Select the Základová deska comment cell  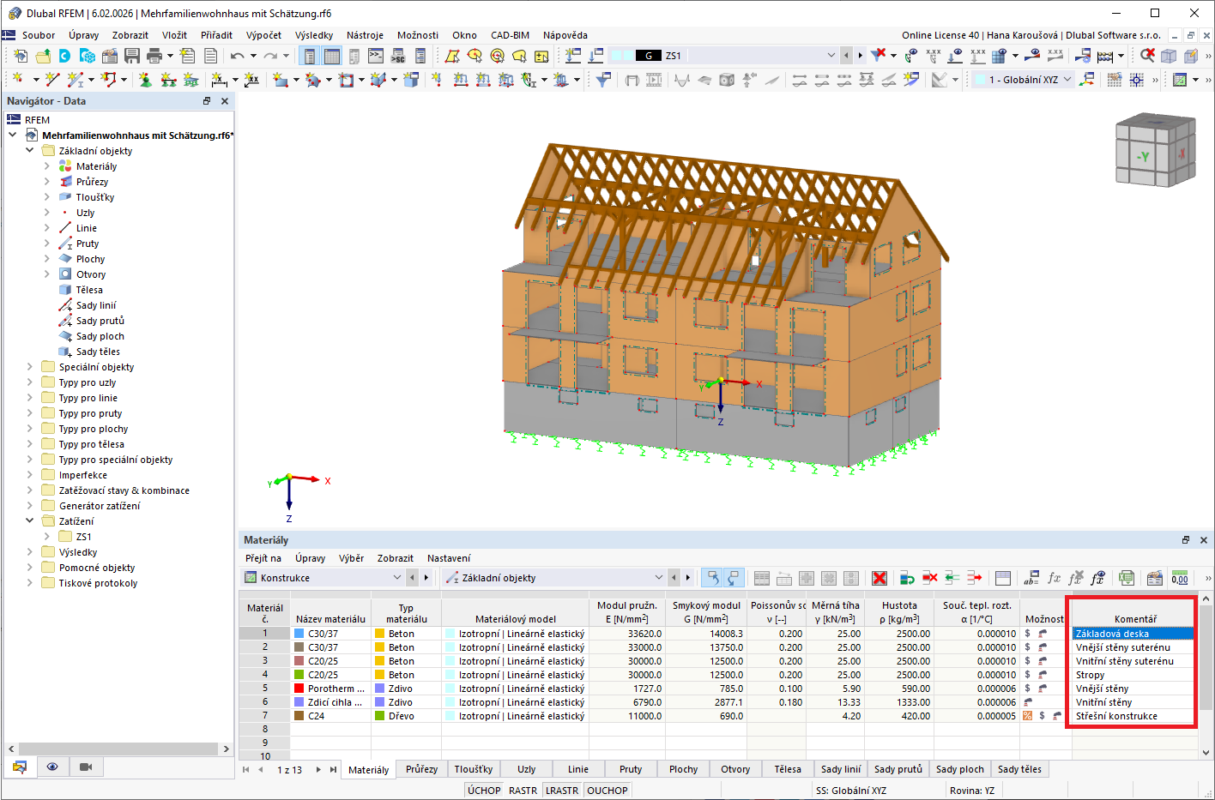click(1133, 634)
